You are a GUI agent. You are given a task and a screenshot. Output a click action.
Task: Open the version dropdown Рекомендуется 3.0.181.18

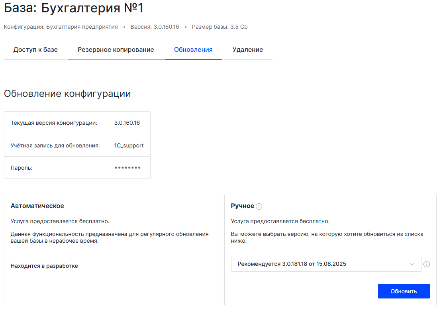326,264
